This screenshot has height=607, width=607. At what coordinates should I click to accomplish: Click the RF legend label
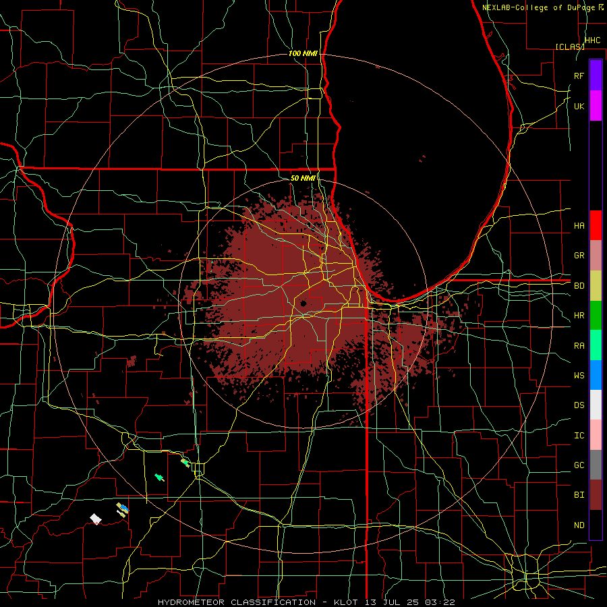pos(579,76)
